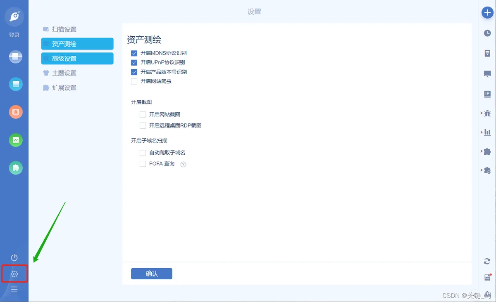The image size is (496, 302).
Task: Click the 开启子域名扫描 section label
Action: tap(149, 141)
